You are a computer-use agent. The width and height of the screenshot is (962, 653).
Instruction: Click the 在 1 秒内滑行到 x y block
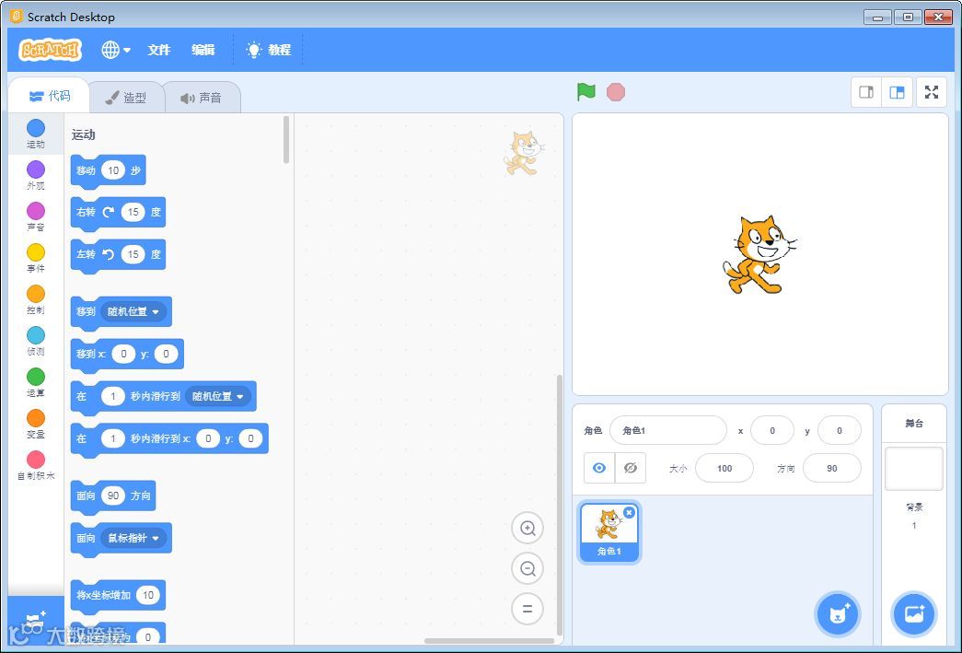pos(169,438)
